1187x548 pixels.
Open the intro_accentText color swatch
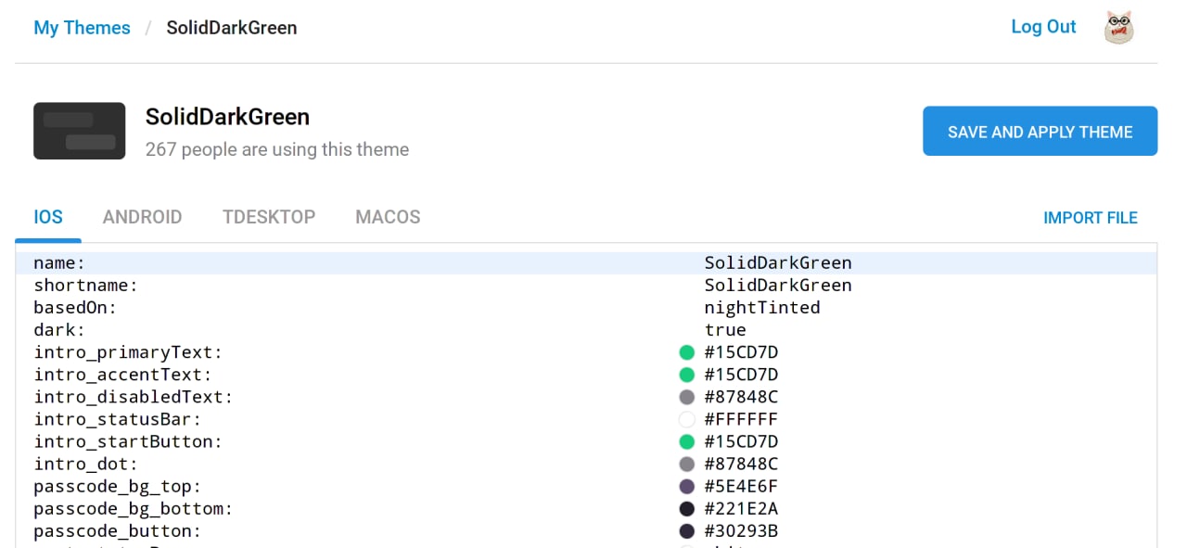coord(687,375)
